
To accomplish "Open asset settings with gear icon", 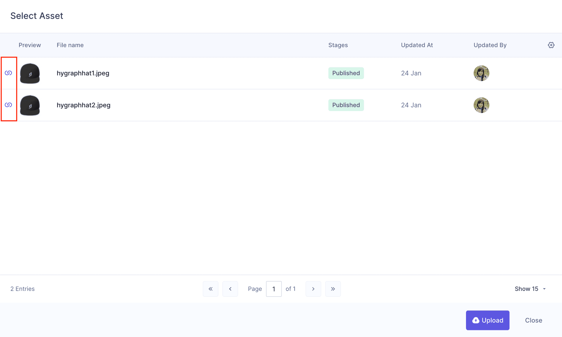I will tap(551, 45).
